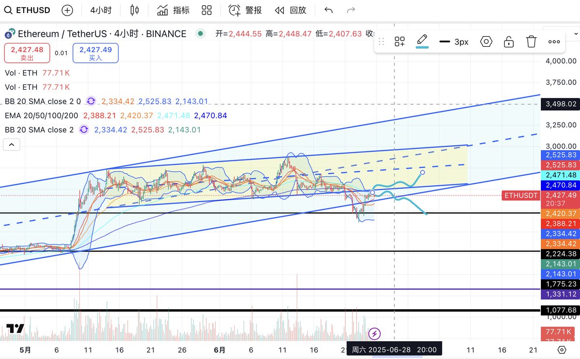Click the red 2,388.21 price label
The height and width of the screenshot is (359, 580).
[x=561, y=224]
